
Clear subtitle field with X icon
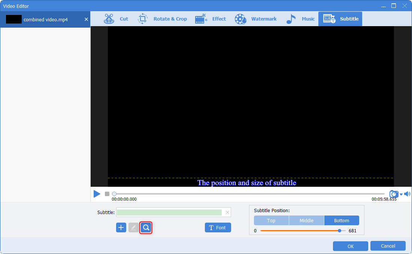pyautogui.click(x=227, y=213)
